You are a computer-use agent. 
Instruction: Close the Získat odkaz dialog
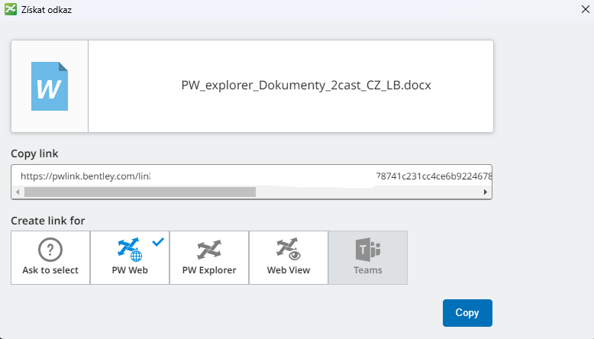[584, 10]
